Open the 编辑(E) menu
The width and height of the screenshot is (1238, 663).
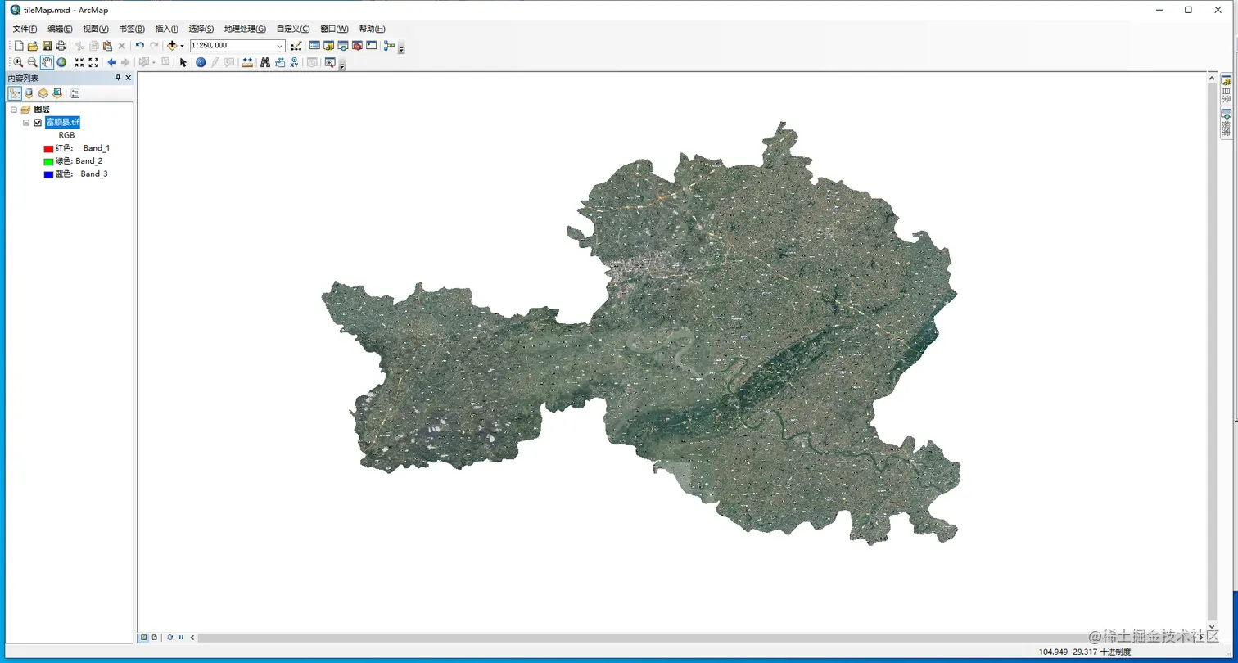click(60, 29)
